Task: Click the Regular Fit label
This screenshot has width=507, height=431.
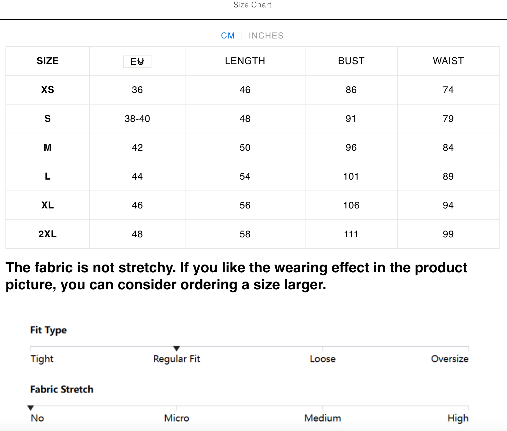Action: (176, 359)
